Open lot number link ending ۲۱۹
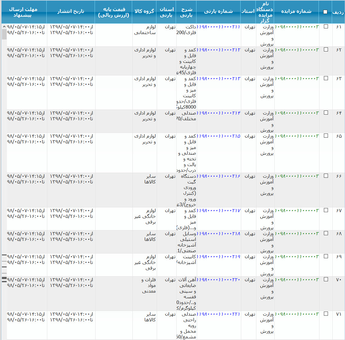The image size is (345, 340). [x=219, y=257]
